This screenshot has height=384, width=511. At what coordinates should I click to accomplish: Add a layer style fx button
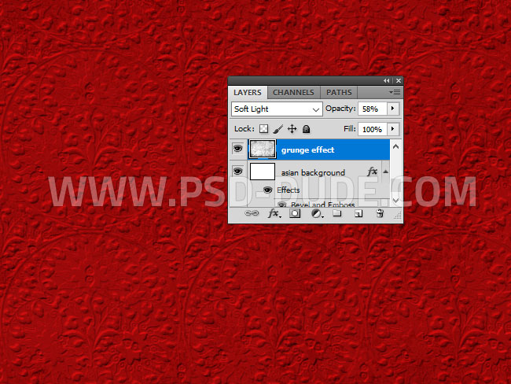click(274, 214)
